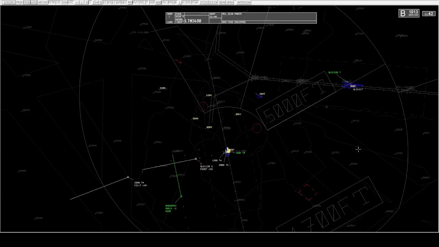Click the SBMT airport label
Image resolution: width=439 pixels, height=247 pixels.
(x=262, y=94)
